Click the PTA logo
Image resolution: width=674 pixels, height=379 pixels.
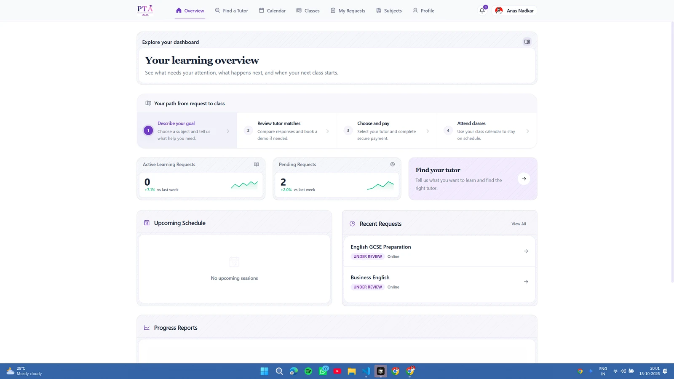pos(145,10)
